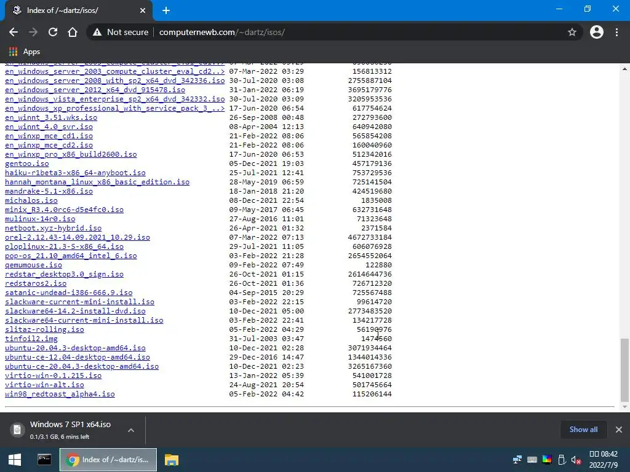
Task: Download slitaz-rolling.iso
Action: point(44,329)
